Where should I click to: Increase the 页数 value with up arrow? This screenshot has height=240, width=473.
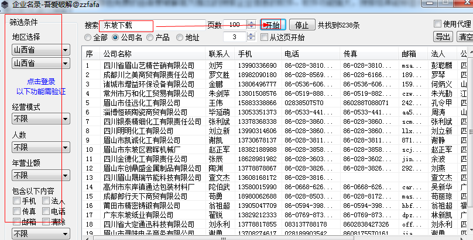click(251, 22)
